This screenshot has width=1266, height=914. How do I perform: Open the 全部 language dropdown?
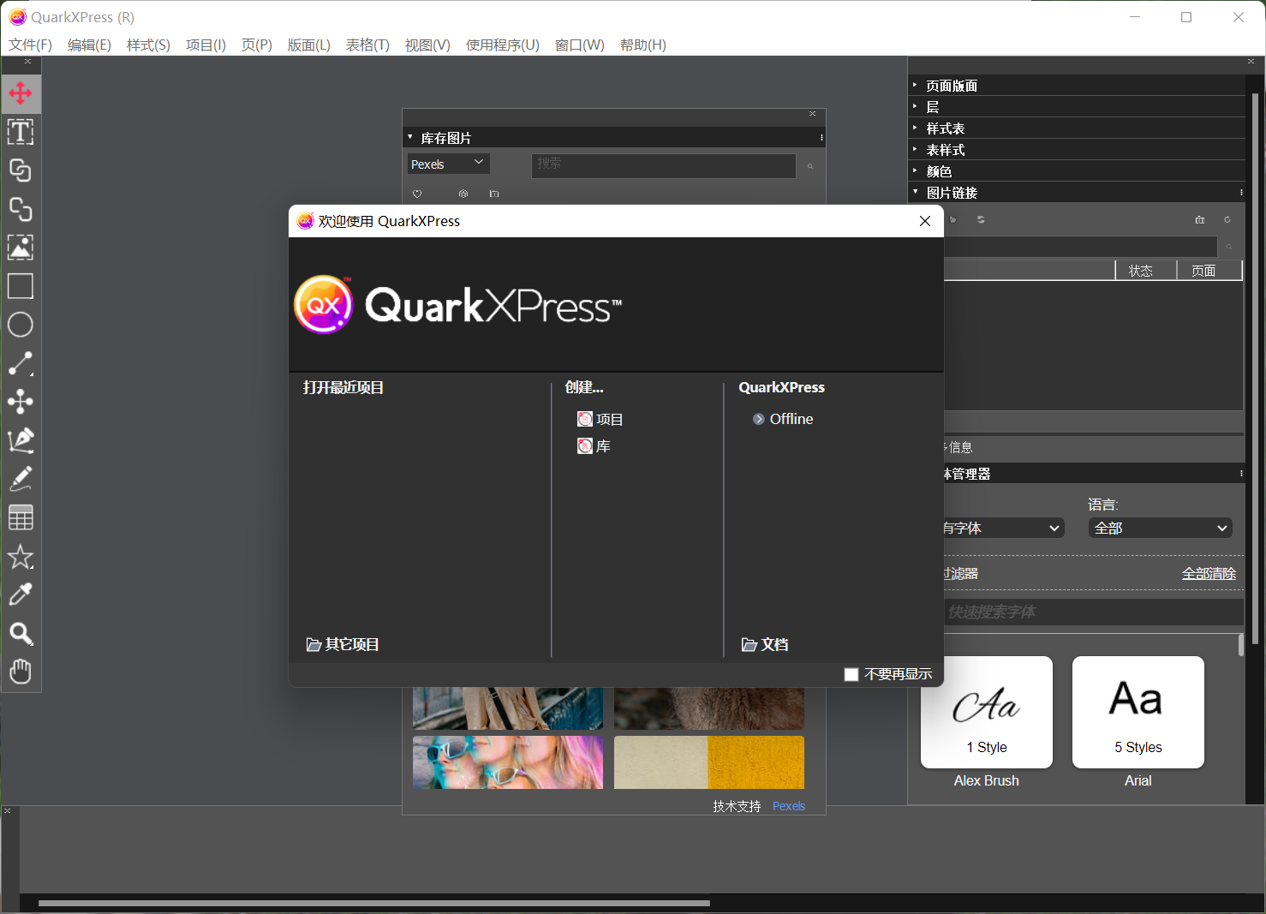pyautogui.click(x=1161, y=528)
